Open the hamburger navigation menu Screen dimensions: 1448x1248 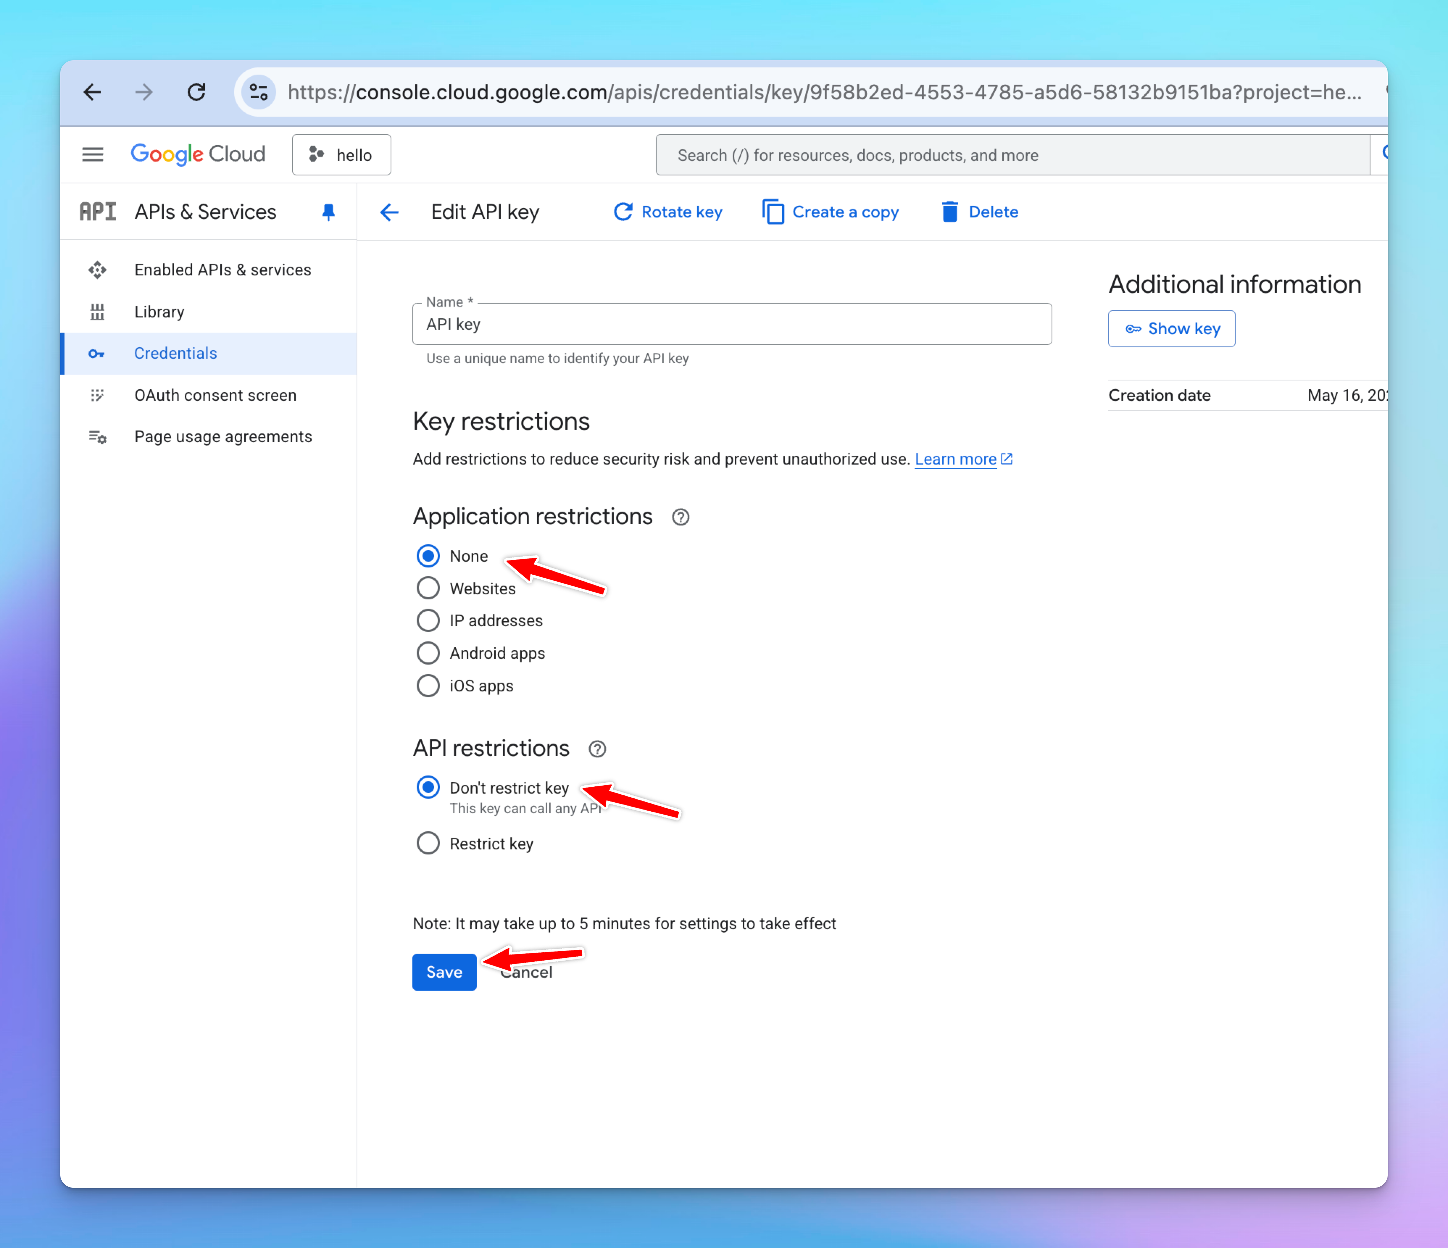point(92,154)
